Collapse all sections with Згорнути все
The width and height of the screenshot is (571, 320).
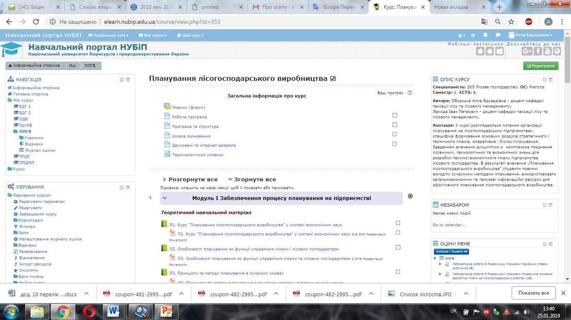tap(252, 179)
